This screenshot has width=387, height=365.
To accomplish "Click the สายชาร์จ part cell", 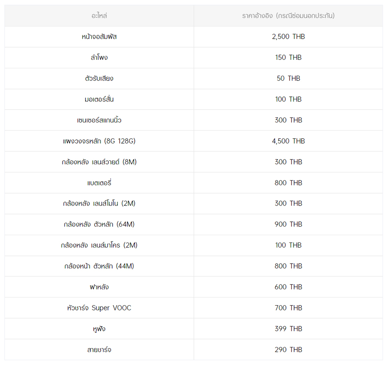I will coord(99,350).
